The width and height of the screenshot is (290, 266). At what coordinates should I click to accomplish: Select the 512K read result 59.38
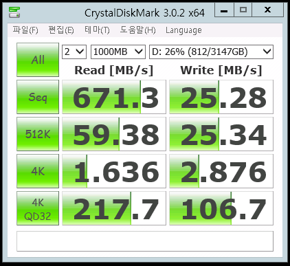click(114, 134)
